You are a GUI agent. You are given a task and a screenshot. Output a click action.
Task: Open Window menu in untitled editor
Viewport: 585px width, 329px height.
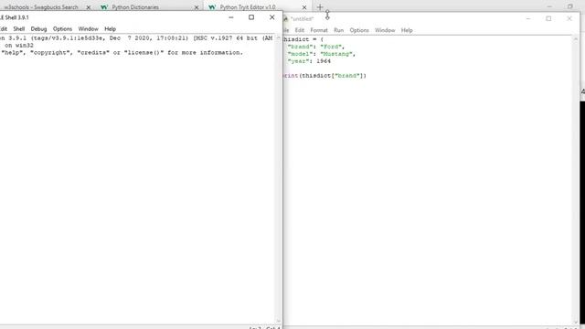pos(385,30)
